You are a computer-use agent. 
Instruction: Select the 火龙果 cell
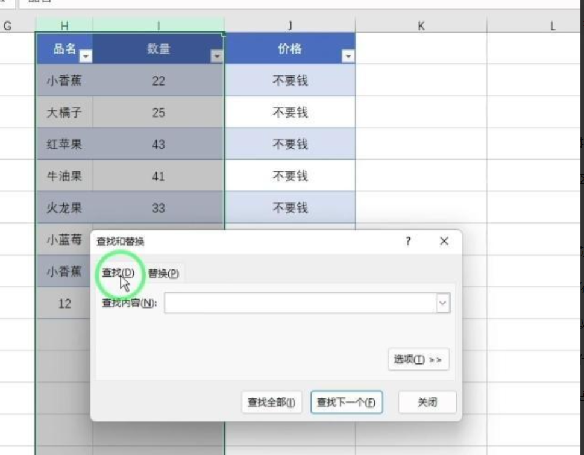[64, 208]
